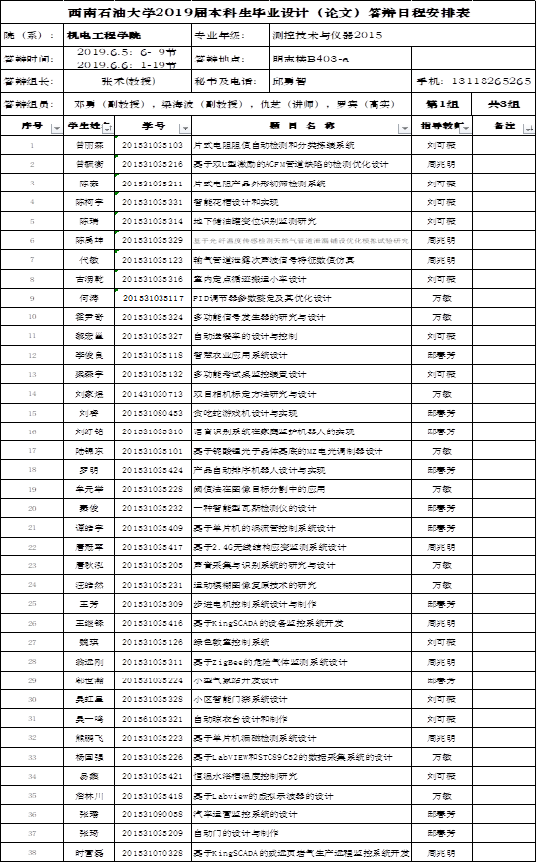Select the row number 38 cell
The image size is (537, 863).
32,852
